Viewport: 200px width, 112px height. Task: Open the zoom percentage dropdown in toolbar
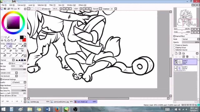[61, 9]
